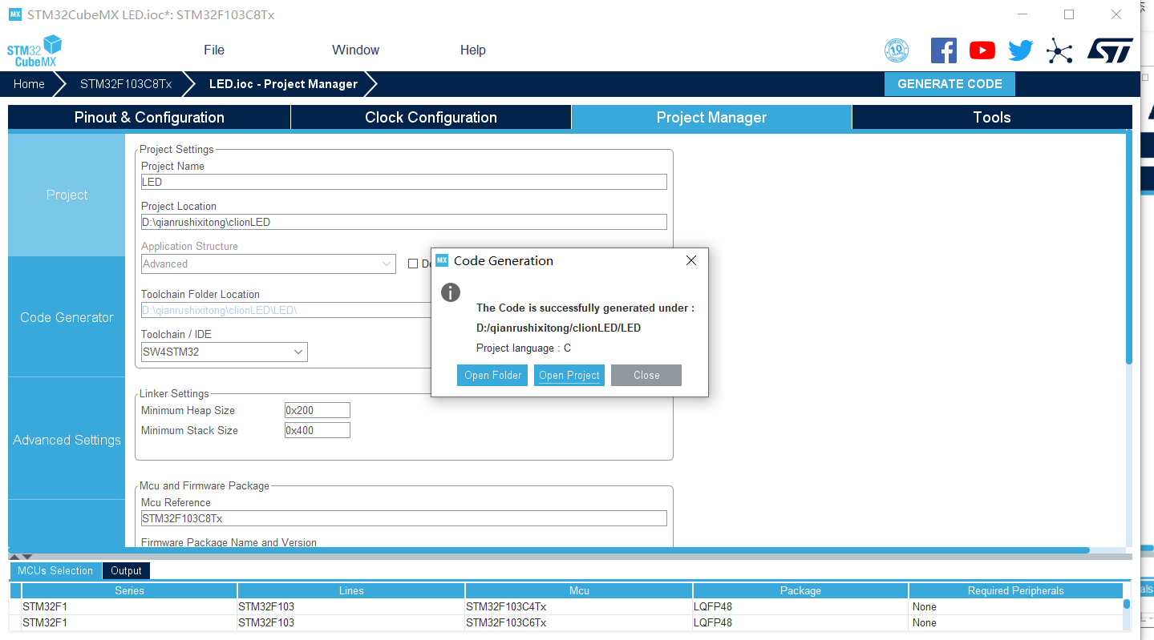The width and height of the screenshot is (1154, 640).
Task: Click the Project Name input field
Action: pos(404,182)
